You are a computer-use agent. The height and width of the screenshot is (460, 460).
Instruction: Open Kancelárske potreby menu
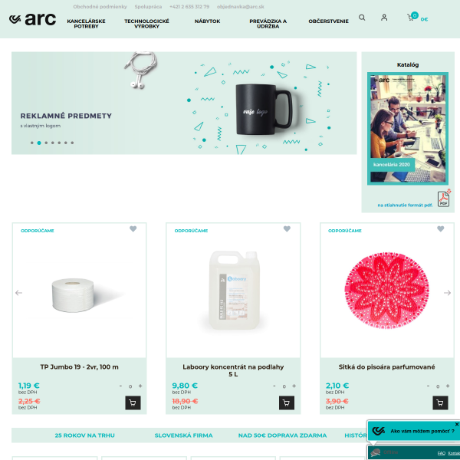tap(86, 24)
